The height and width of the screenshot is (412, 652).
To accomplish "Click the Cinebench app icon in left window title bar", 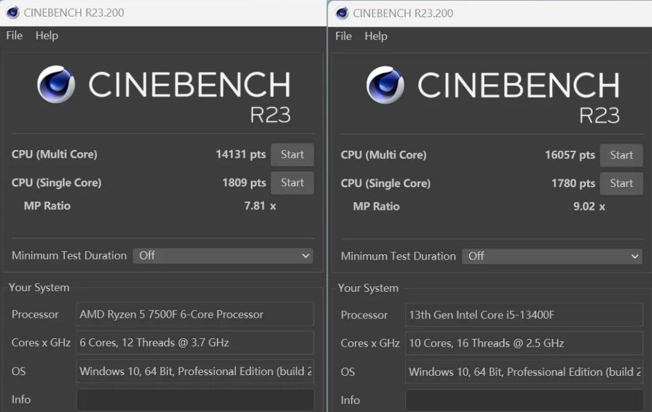I will click(13, 12).
